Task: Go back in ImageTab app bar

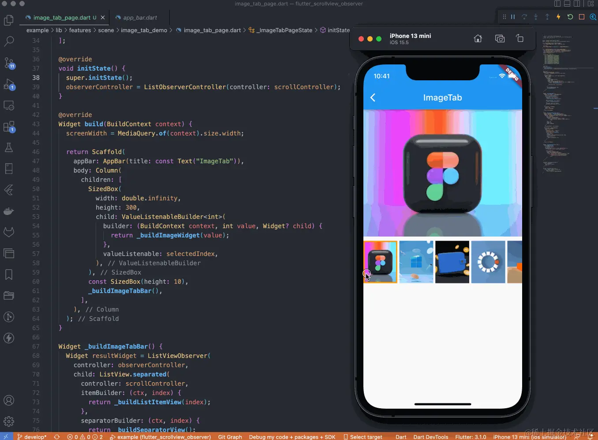Action: coord(373,98)
